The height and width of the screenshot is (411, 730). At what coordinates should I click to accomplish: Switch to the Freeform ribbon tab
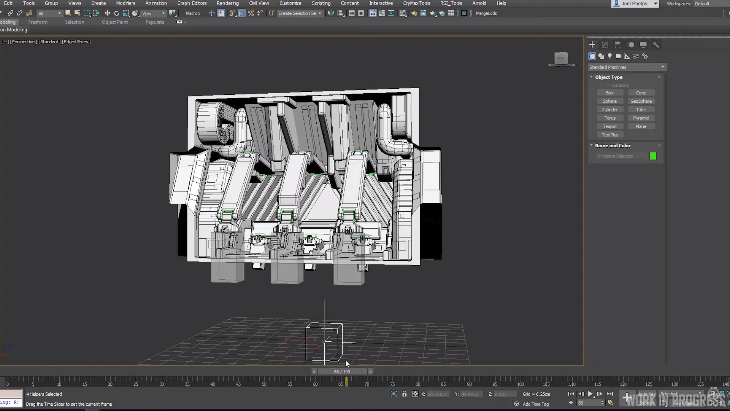[38, 22]
